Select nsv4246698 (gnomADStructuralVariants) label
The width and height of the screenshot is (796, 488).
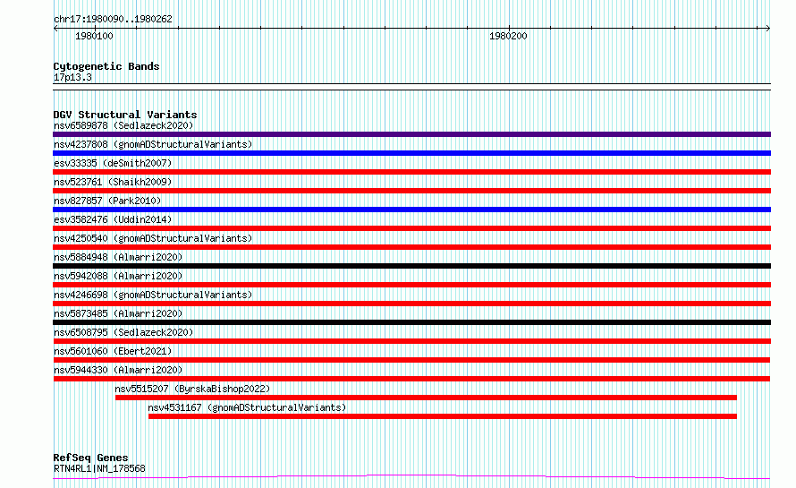pyautogui.click(x=153, y=295)
